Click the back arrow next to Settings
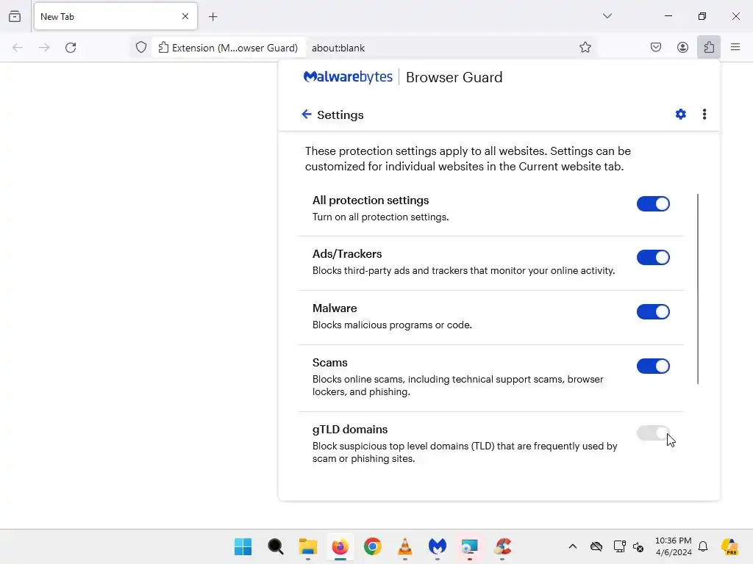Viewport: 753px width, 564px height. pyautogui.click(x=307, y=114)
